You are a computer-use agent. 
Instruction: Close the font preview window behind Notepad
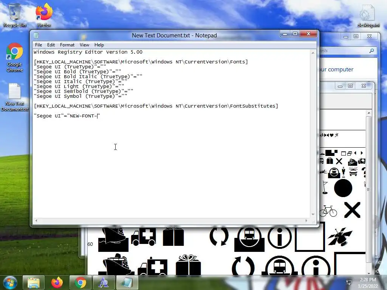[x=364, y=86]
